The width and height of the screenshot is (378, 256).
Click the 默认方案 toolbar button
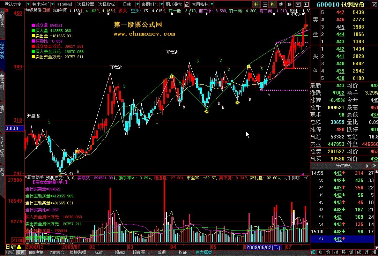coord(13,4)
